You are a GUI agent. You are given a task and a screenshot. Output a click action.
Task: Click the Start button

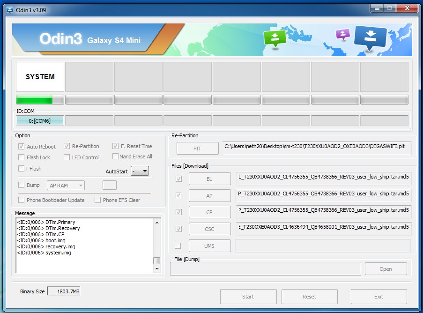coord(248,297)
